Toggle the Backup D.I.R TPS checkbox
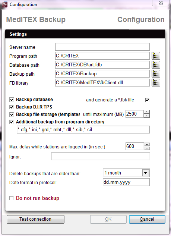The width and height of the screenshot is (171, 236). [12, 107]
